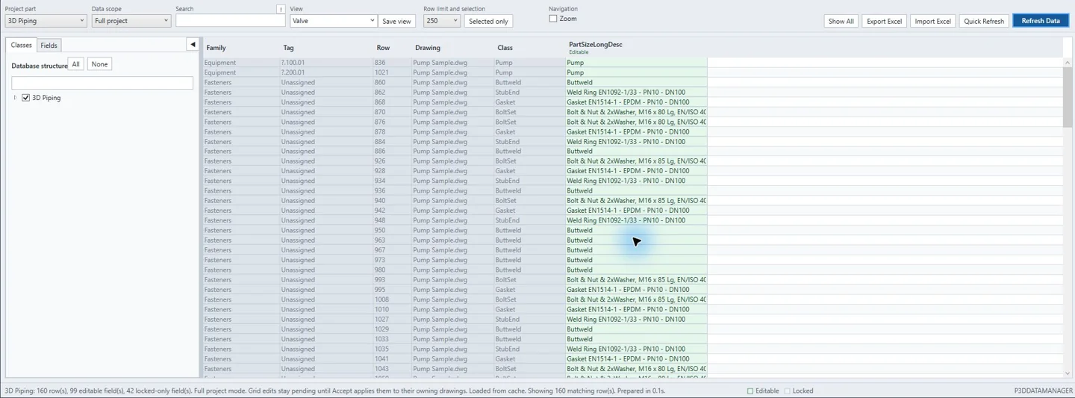Click Bolt & Nut description in row 870

pos(636,112)
